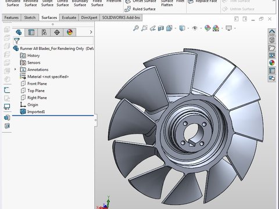
Task: Open the SOLIDWORKS Add-Ins tab
Action: [121, 17]
